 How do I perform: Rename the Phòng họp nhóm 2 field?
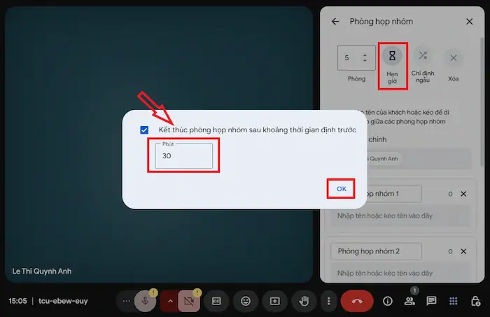(377, 251)
